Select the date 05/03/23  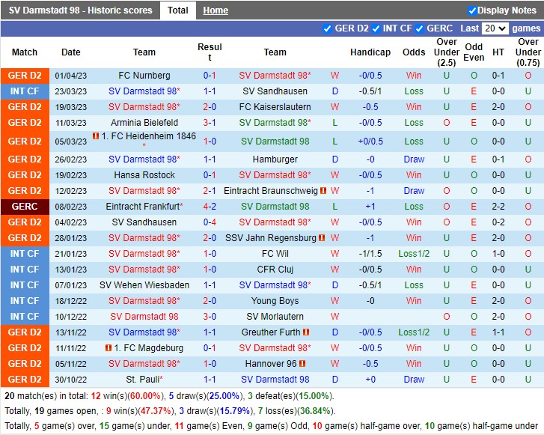71,142
